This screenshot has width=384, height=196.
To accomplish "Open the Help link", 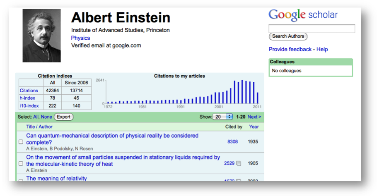I will (x=322, y=50).
